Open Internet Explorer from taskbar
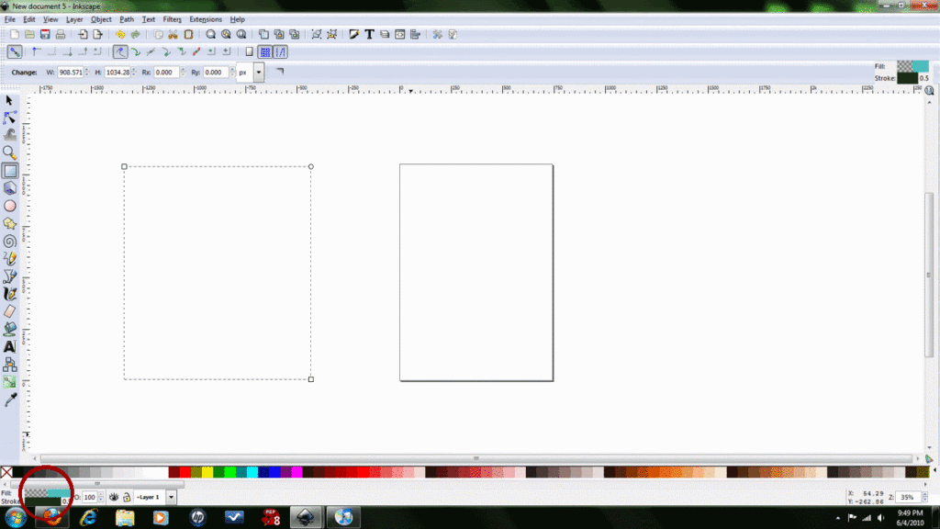The width and height of the screenshot is (940, 529). pos(89,517)
